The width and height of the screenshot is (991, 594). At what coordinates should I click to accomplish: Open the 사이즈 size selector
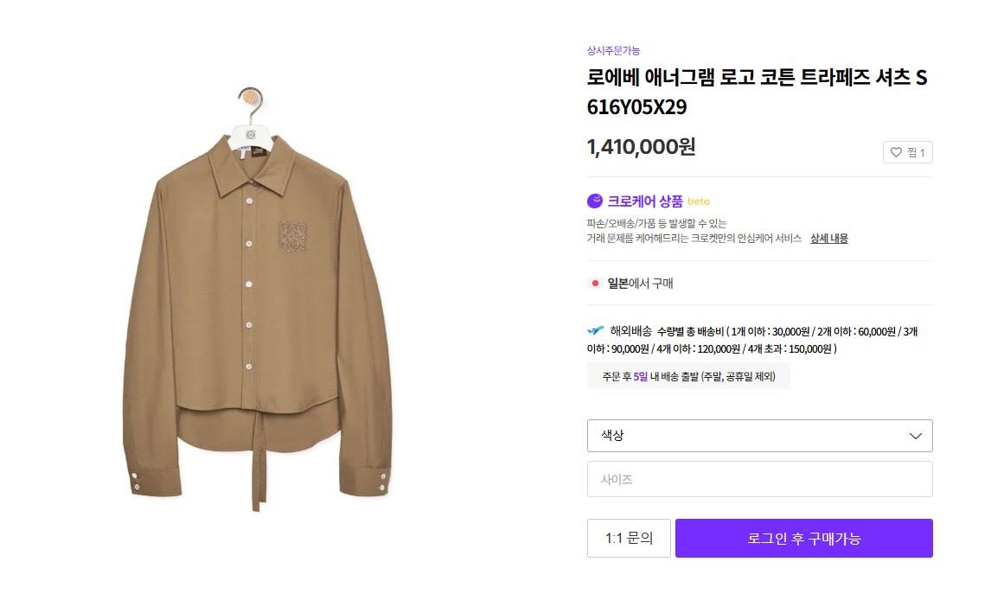(x=759, y=479)
